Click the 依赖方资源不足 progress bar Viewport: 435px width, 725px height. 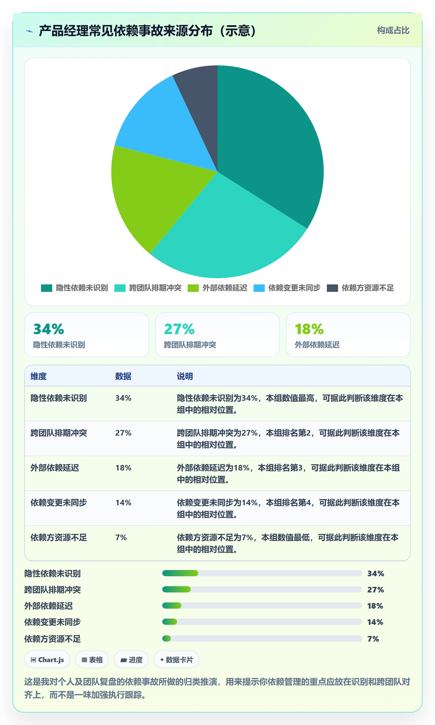click(x=262, y=638)
